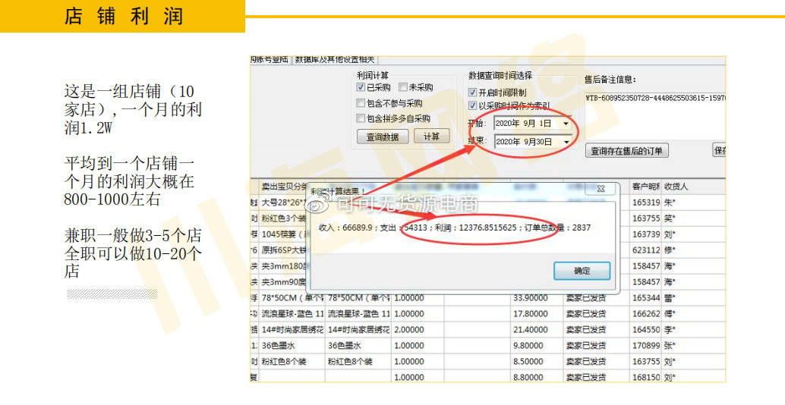Select the 1045筷篓 product cell
Image resolution: width=785 pixels, height=405 pixels.
(x=283, y=234)
